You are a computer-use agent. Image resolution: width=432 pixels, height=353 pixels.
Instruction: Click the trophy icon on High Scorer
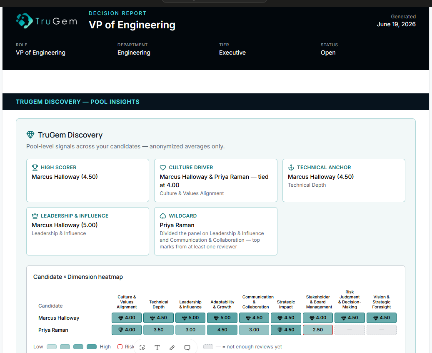(x=35, y=168)
